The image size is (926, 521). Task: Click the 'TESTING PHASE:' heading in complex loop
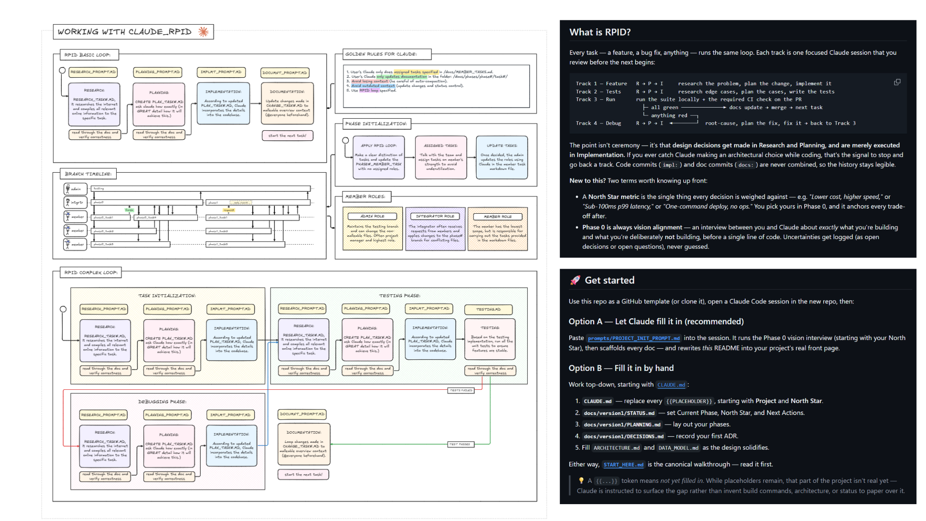coord(399,296)
